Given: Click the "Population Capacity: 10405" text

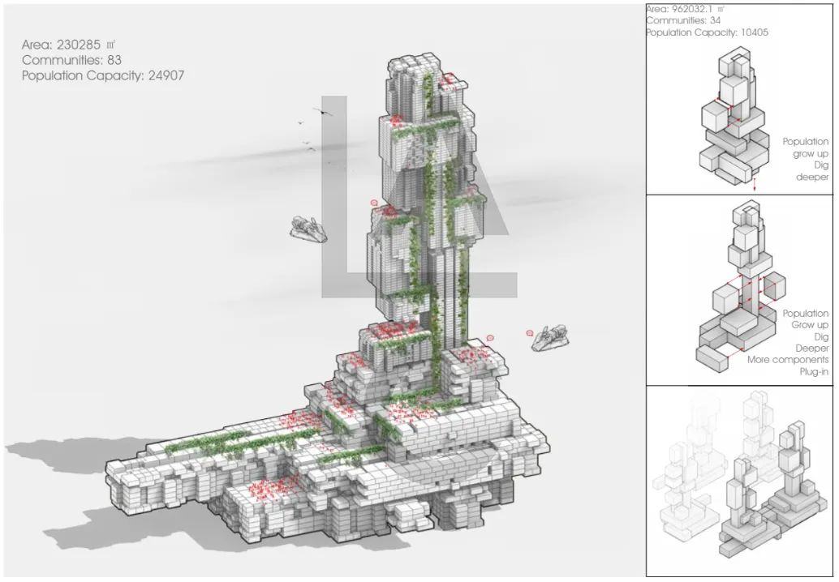Looking at the screenshot, I should tap(707, 33).
